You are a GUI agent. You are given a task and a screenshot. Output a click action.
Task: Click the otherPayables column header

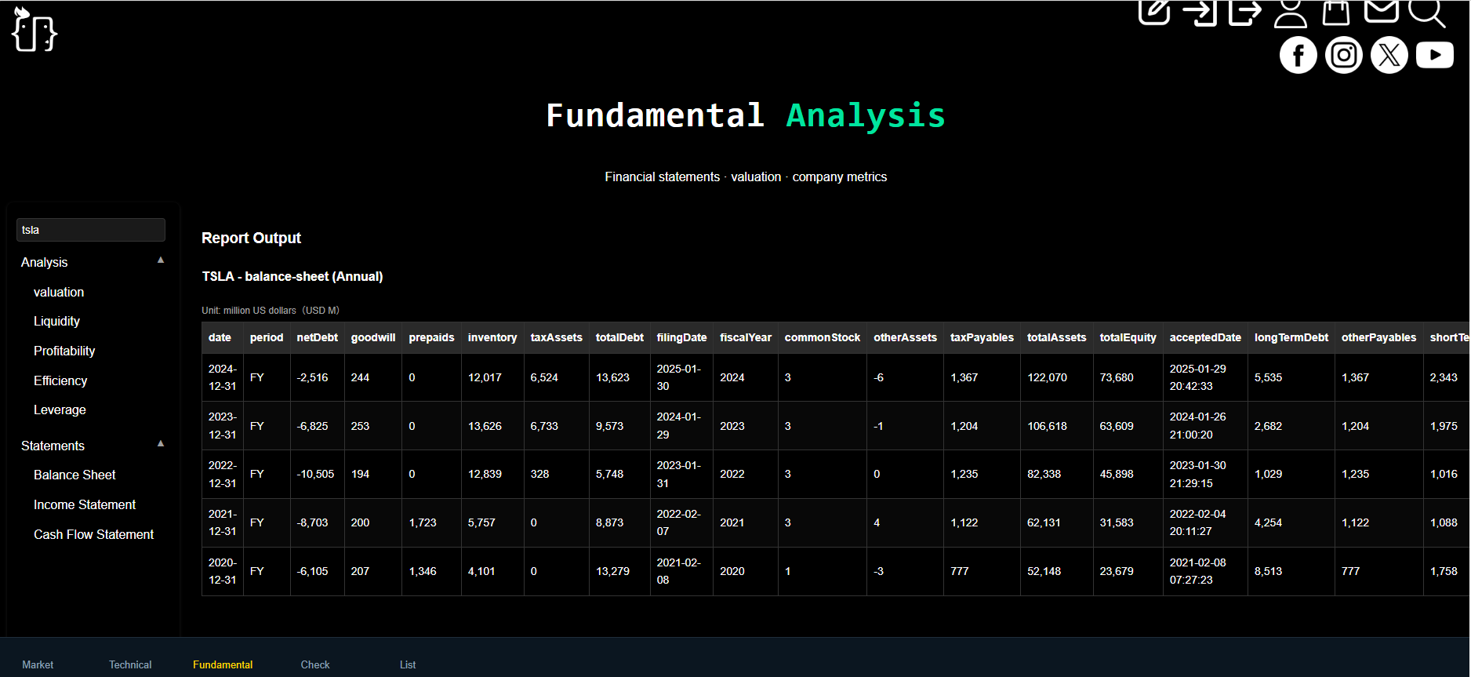(x=1378, y=337)
